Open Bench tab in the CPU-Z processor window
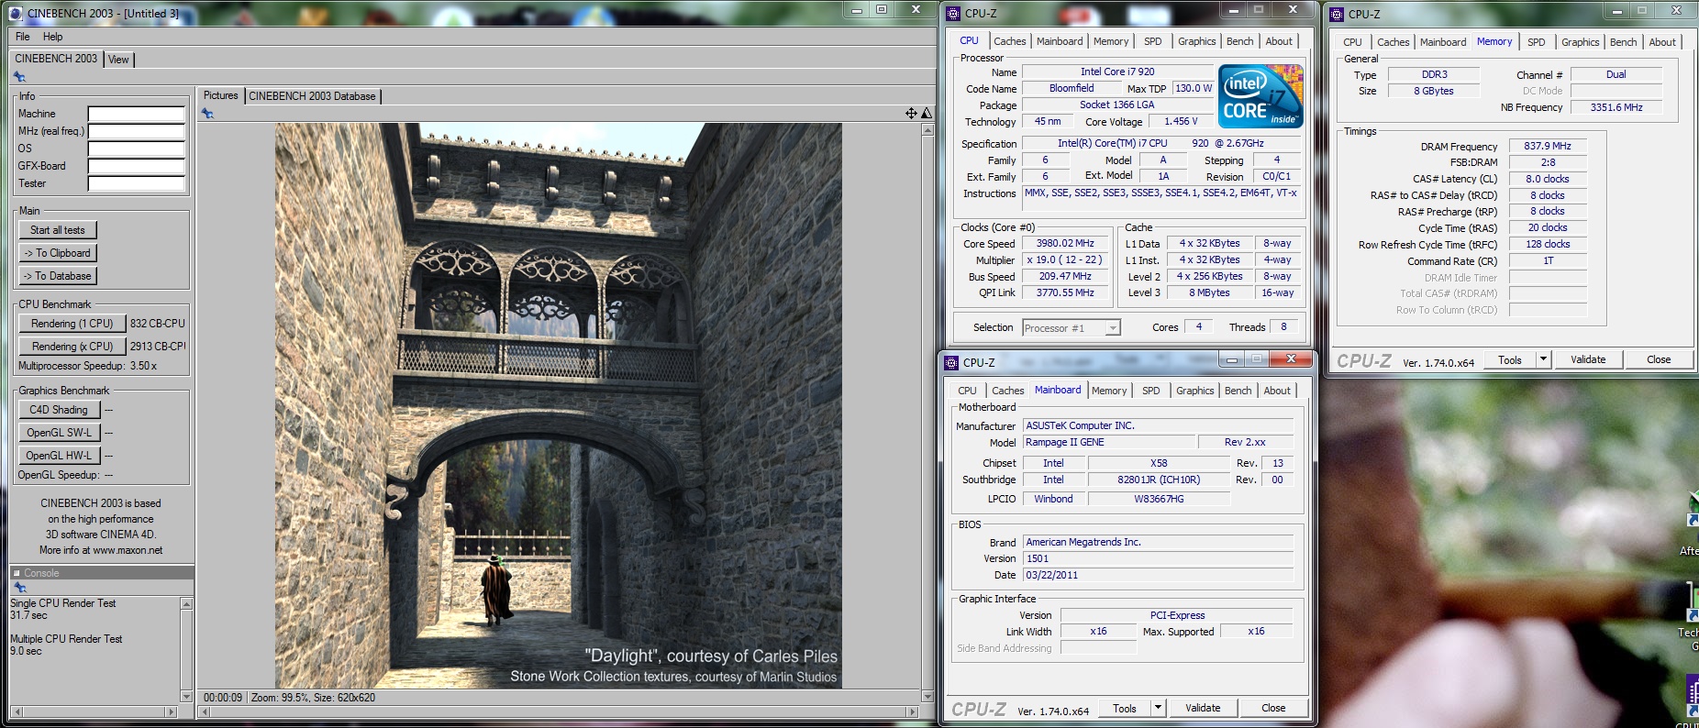Viewport: 1699px width, 728px height. click(1239, 41)
